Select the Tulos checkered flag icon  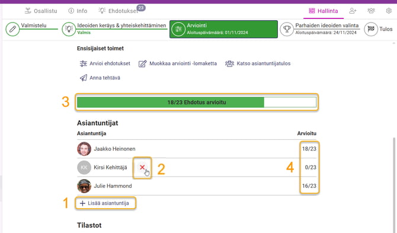[371, 29]
